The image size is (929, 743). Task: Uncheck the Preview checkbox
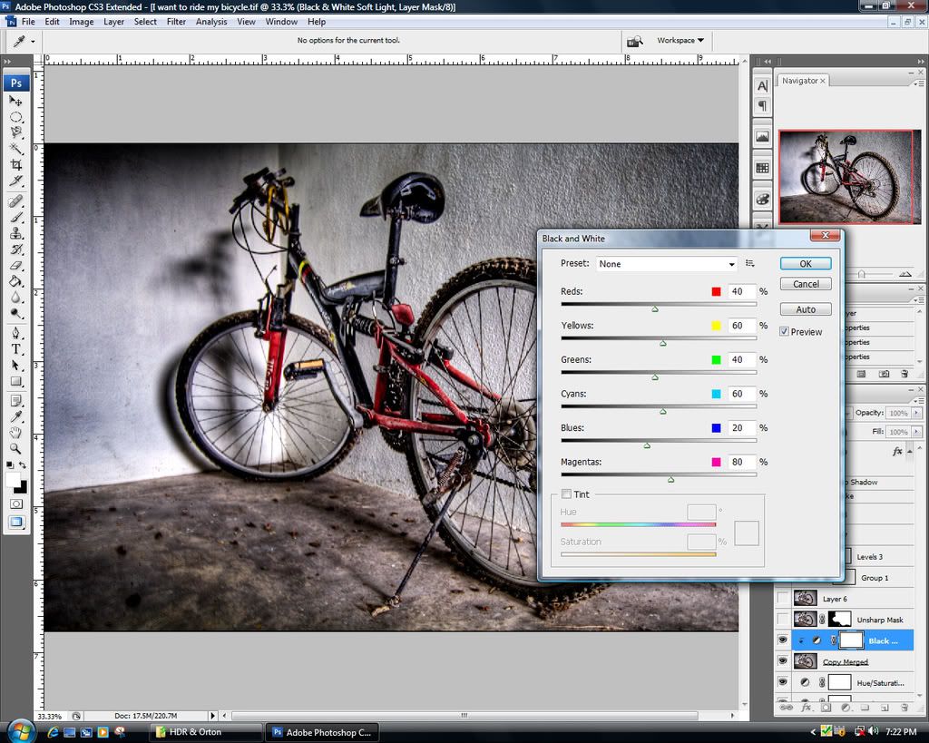click(x=784, y=332)
